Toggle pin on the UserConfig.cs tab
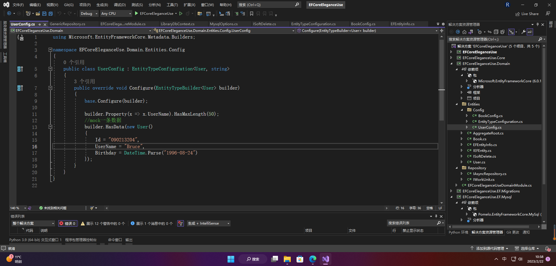 point(39,24)
